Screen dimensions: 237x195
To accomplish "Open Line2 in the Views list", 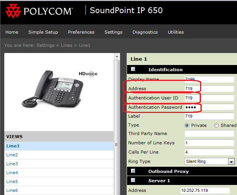I will (59, 155).
